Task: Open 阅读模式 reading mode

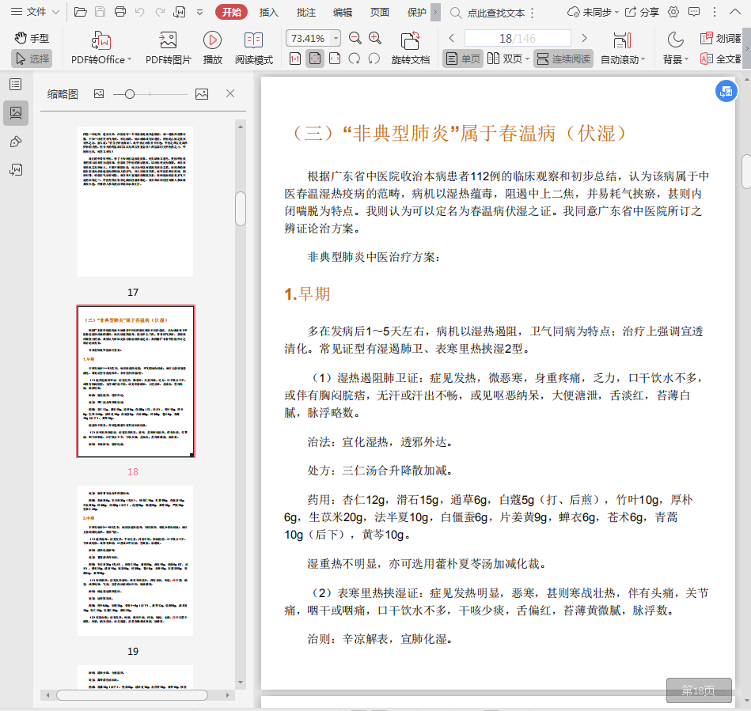Action: (253, 40)
